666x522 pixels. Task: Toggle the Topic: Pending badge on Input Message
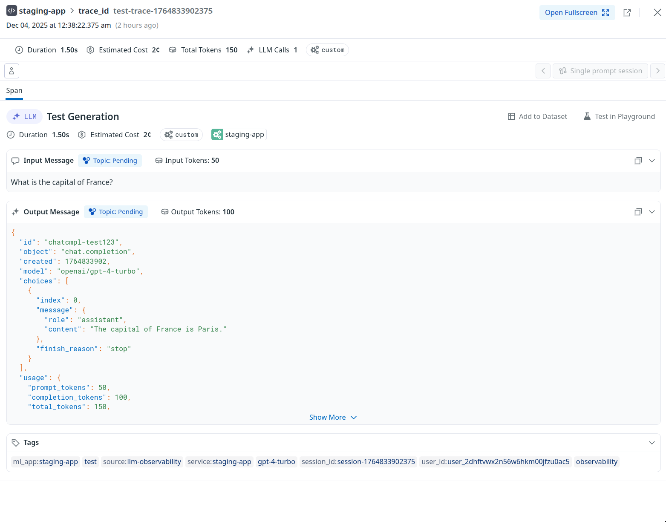tap(110, 161)
